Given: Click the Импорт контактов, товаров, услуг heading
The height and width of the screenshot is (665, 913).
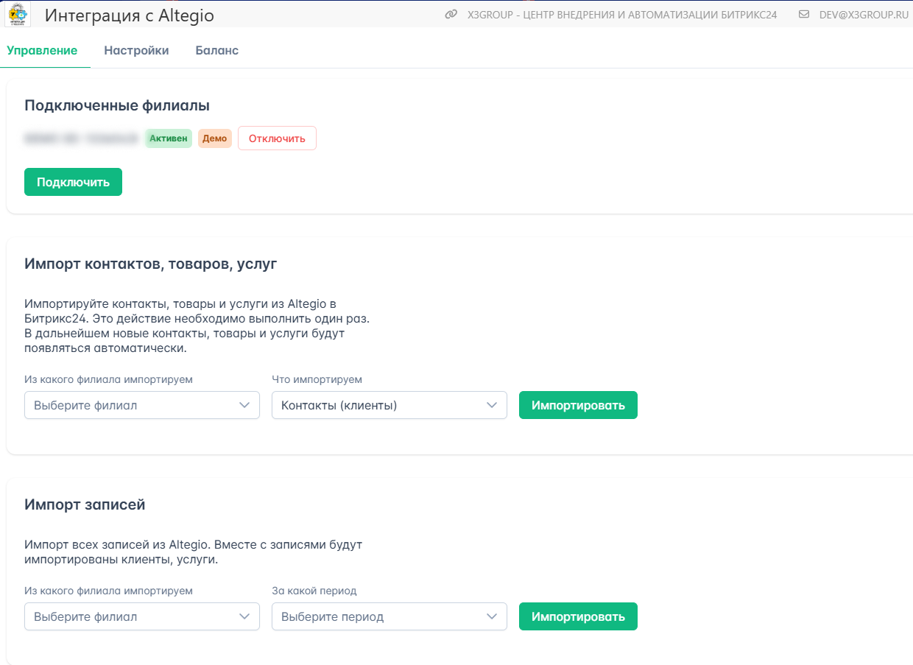Looking at the screenshot, I should tap(151, 264).
